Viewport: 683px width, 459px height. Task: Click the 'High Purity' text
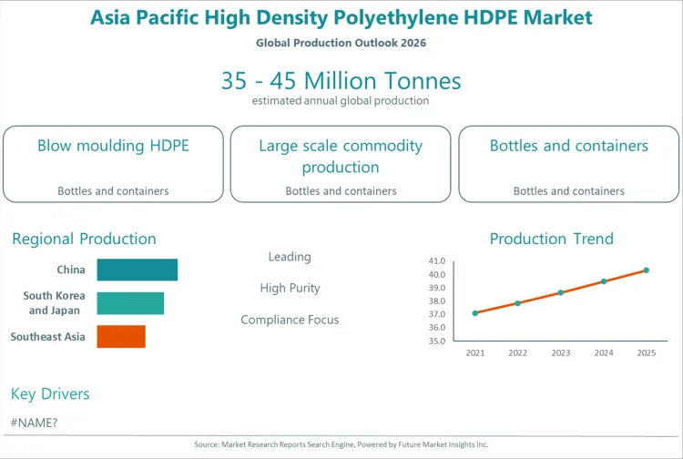coord(291,288)
